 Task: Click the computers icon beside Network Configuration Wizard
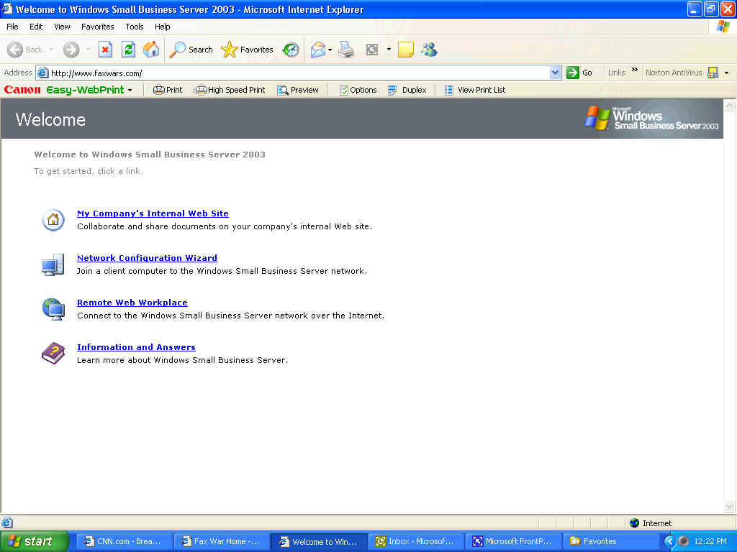point(53,264)
